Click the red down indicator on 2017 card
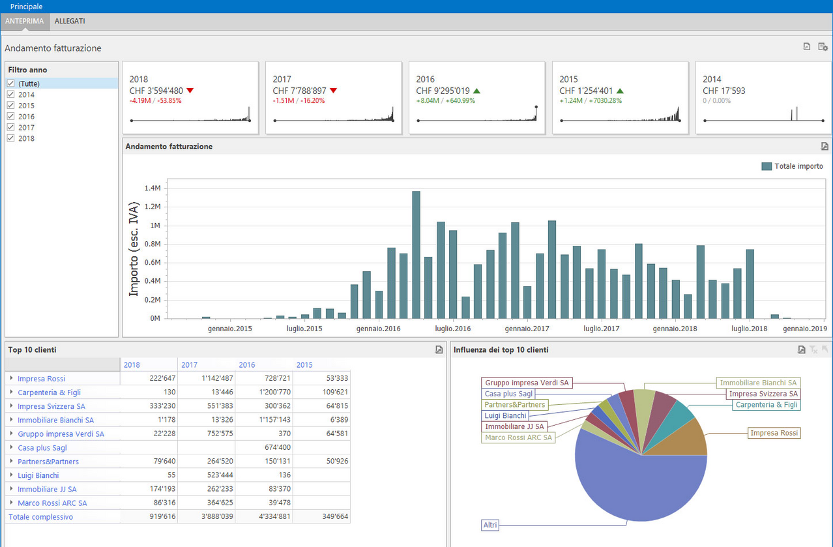The width and height of the screenshot is (833, 547). [x=333, y=91]
